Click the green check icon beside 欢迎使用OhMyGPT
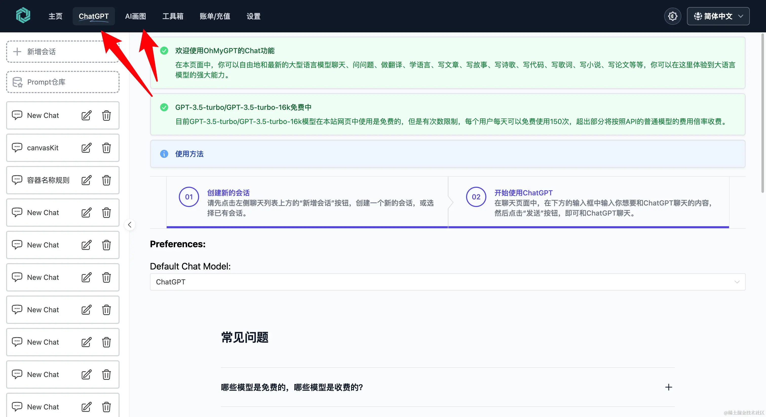 pyautogui.click(x=164, y=51)
